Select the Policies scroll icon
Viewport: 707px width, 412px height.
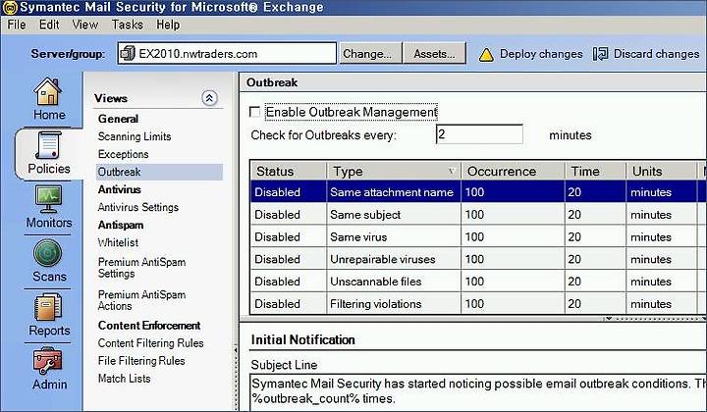point(48,145)
